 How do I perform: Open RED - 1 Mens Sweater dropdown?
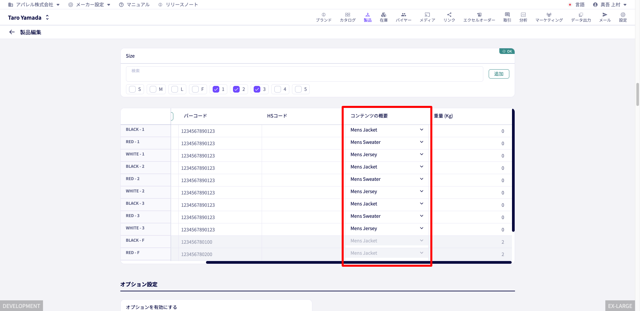tap(387, 142)
